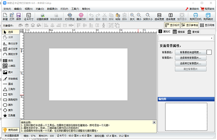
Task: Click the 背景颜色和透明度 button
Action: tap(191, 52)
